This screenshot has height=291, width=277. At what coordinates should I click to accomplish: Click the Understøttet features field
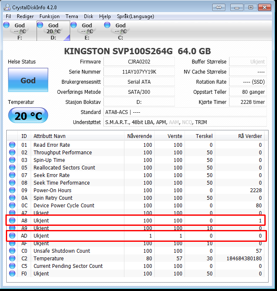(185, 122)
